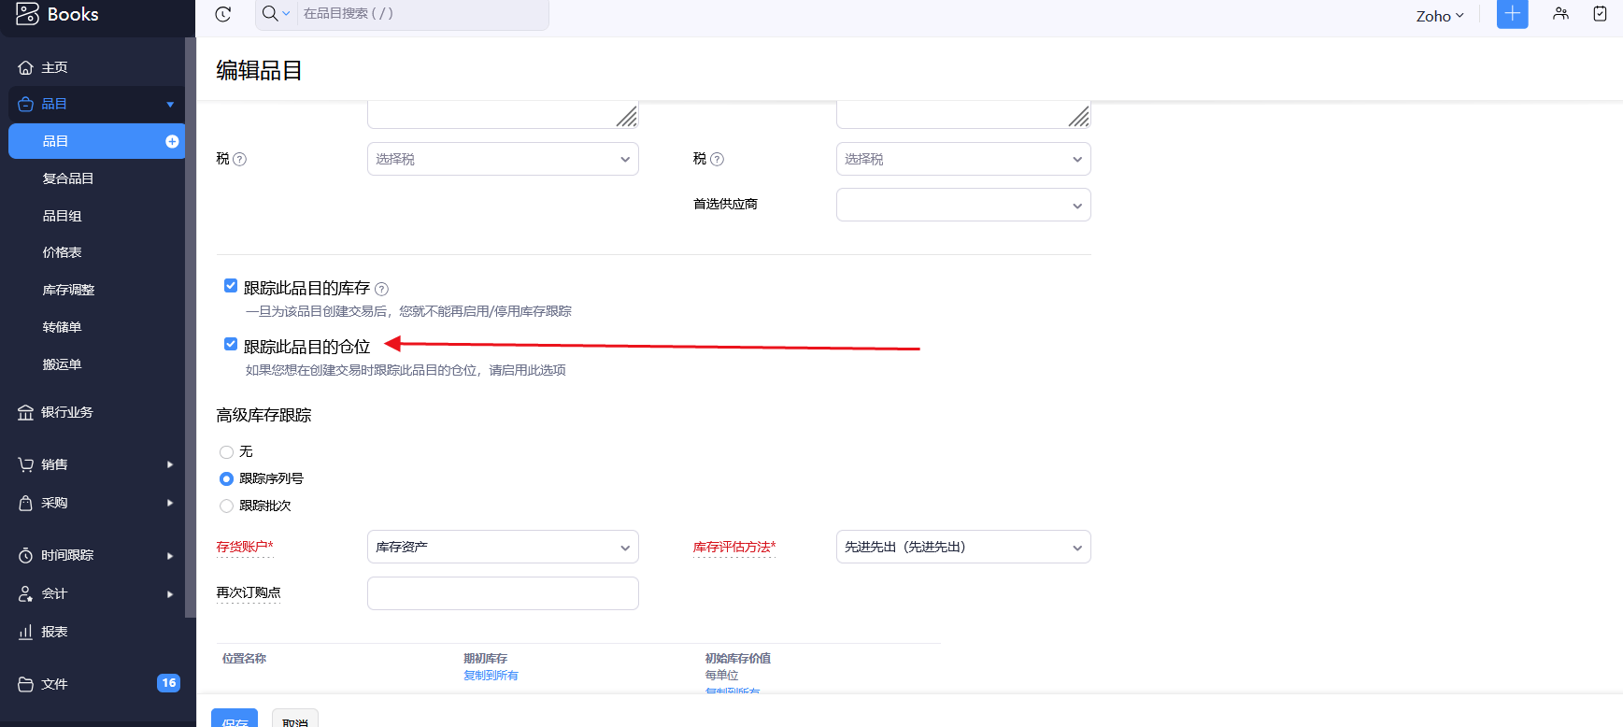
Task: Open 复合品目 in the sidebar
Action: click(x=68, y=178)
